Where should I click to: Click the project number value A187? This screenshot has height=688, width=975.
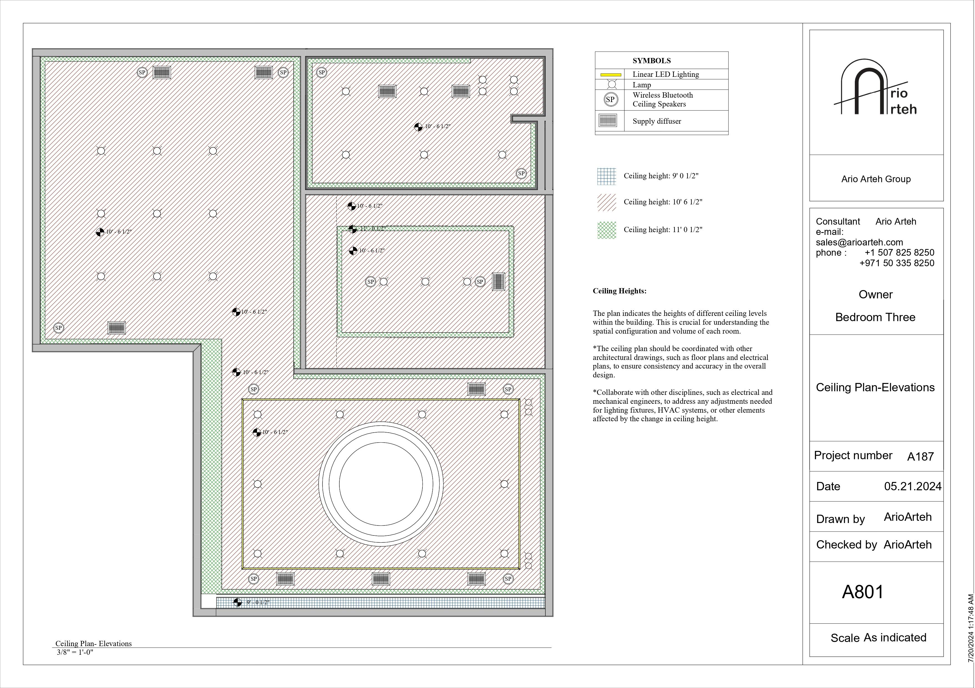(921, 456)
